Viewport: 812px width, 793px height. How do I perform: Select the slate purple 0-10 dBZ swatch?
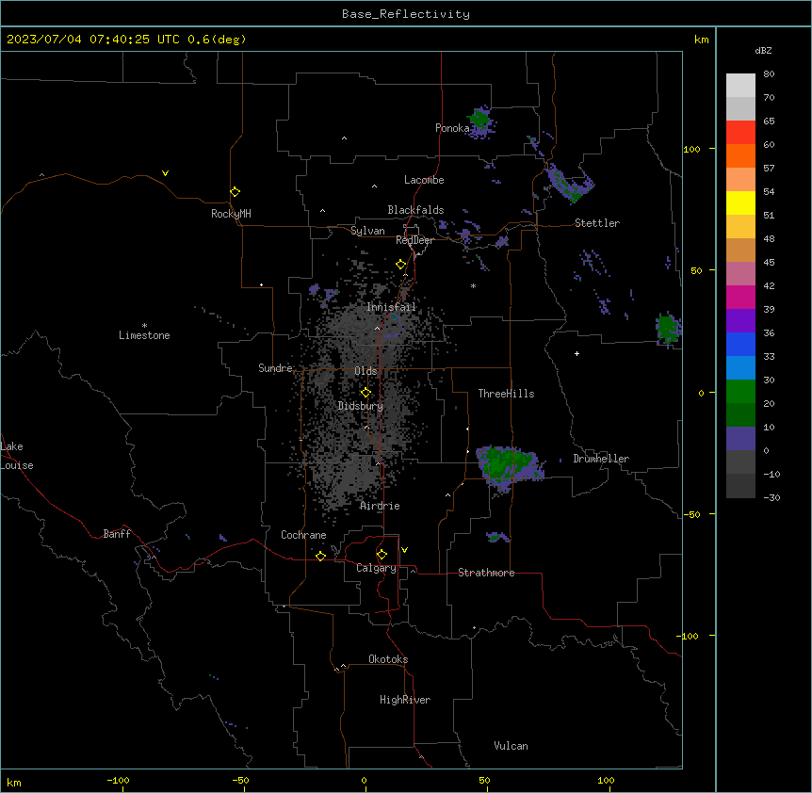740,439
